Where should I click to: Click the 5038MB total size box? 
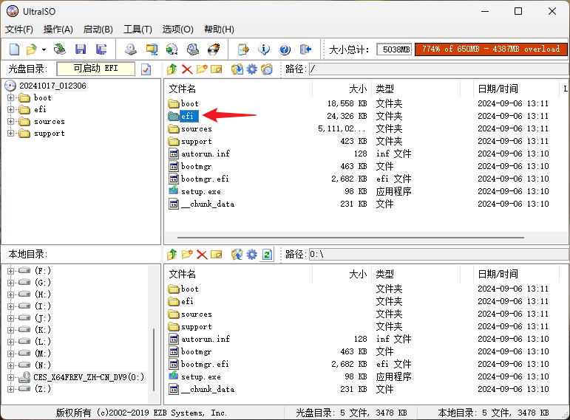[x=394, y=49]
